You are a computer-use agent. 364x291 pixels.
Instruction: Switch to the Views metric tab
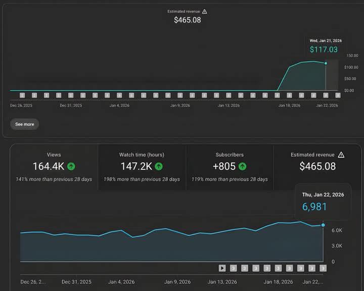click(x=54, y=167)
